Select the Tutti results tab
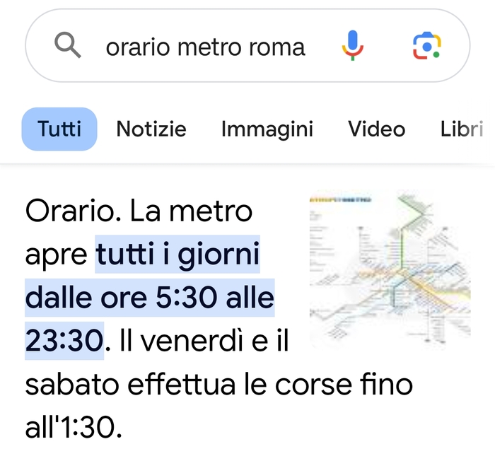The width and height of the screenshot is (495, 473). point(59,129)
